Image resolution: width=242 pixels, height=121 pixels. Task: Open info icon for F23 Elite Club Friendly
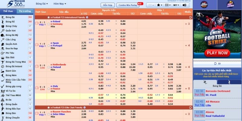click(x=85, y=108)
